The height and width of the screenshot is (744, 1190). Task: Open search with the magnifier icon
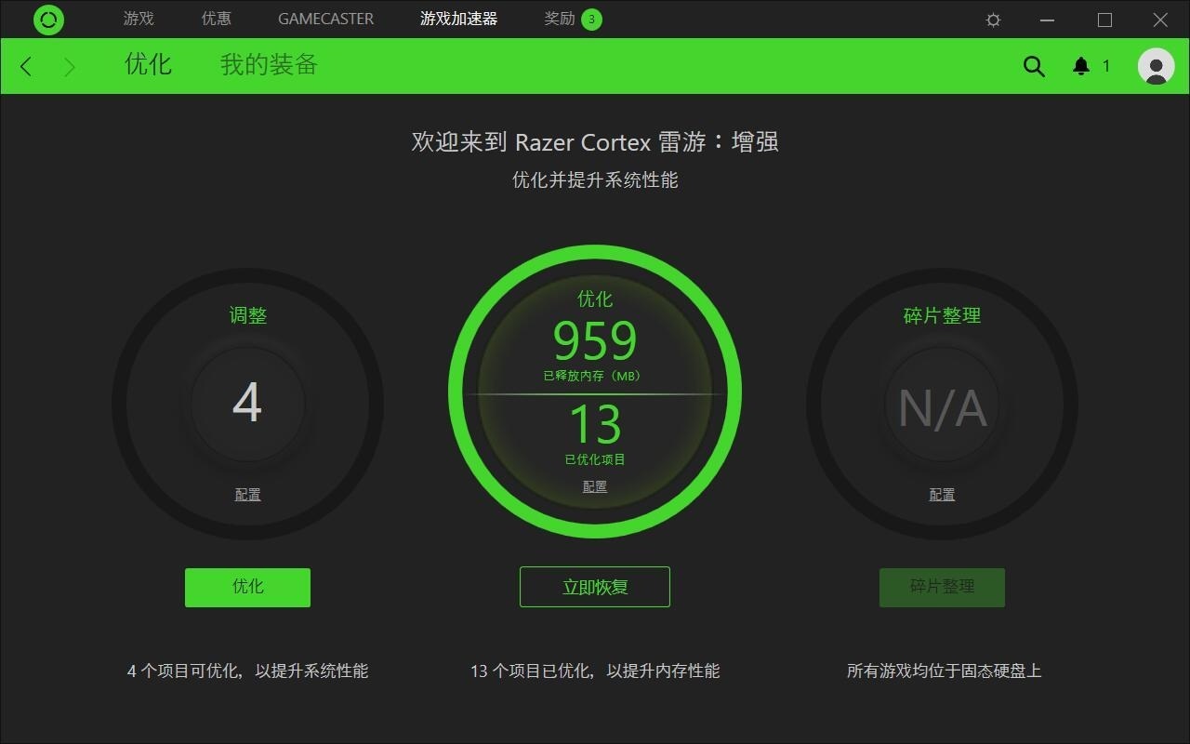[1034, 66]
